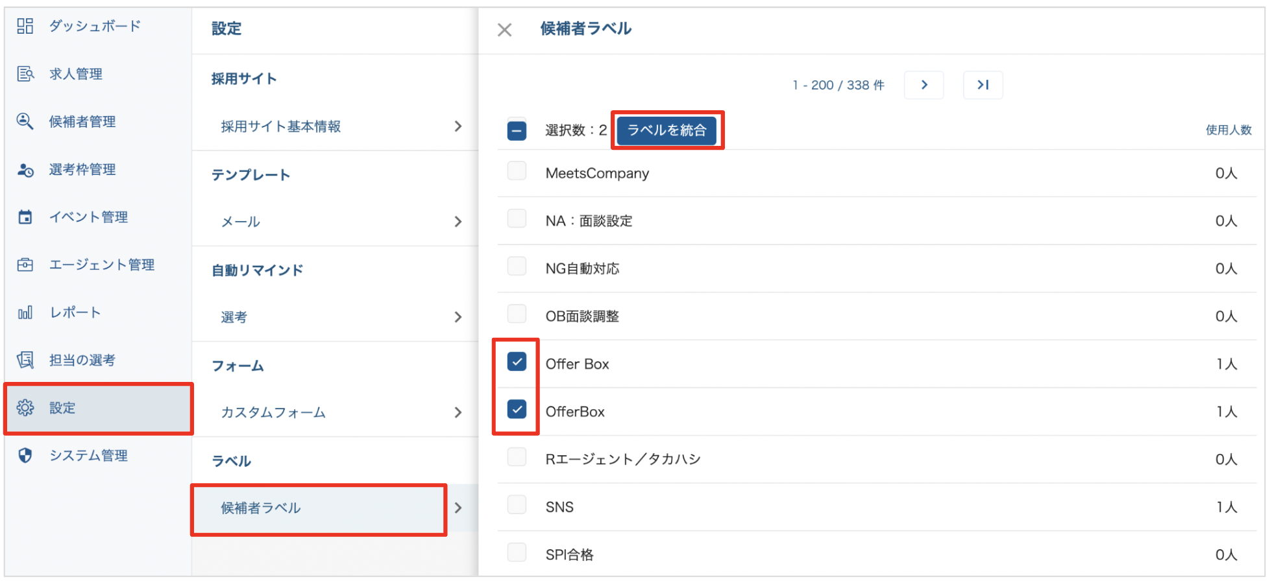Toggle the select-all labels checkbox
1272x581 pixels.
point(517,130)
